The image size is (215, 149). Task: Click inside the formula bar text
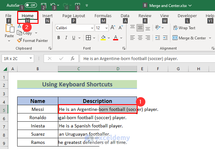tap(147, 58)
